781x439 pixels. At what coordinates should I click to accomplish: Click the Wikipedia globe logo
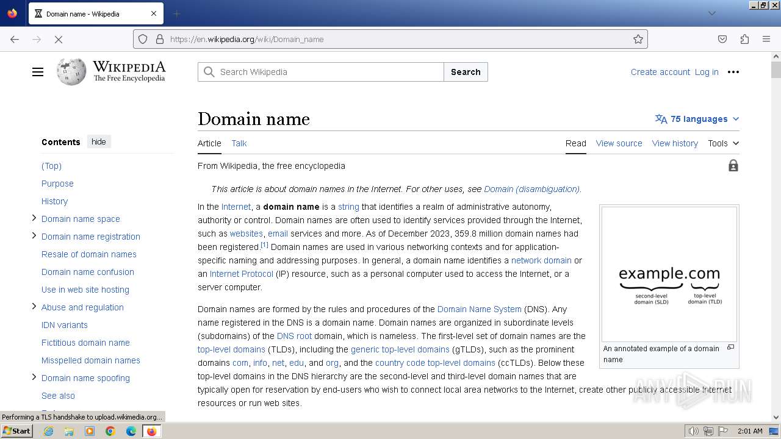coord(71,72)
